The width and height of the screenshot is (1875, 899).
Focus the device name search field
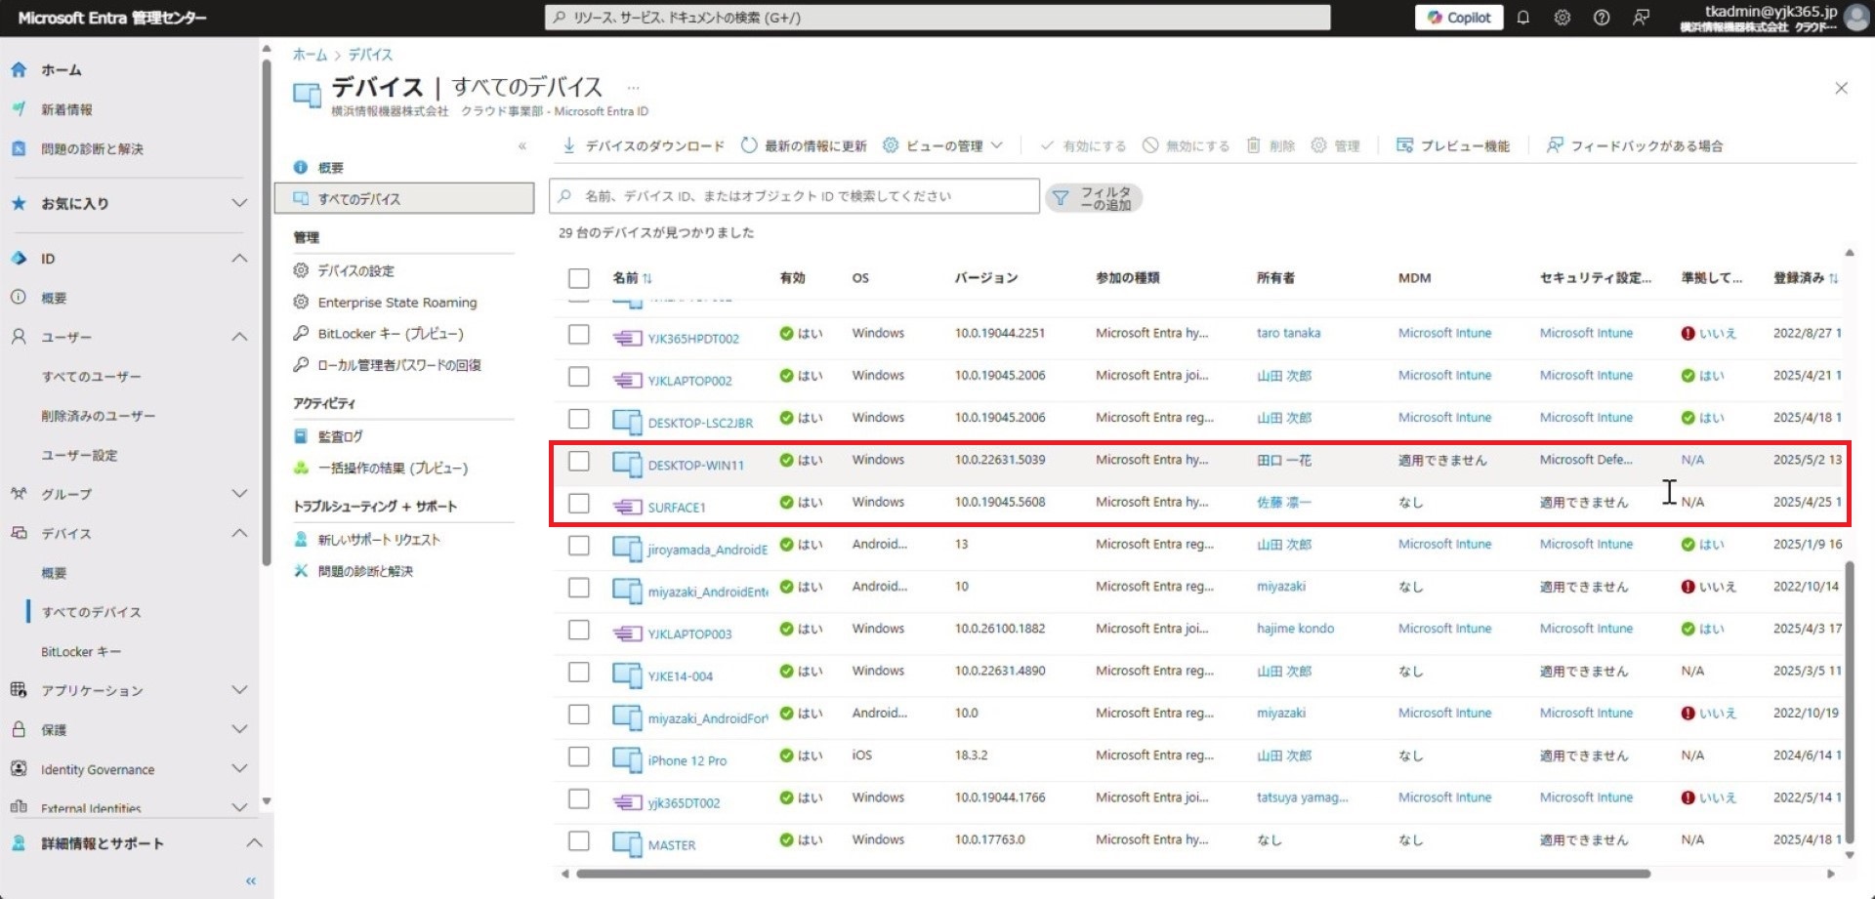click(794, 196)
